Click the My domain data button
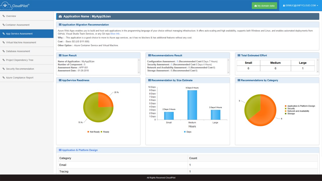Viewport: 322px width, 181px height. 264,6
